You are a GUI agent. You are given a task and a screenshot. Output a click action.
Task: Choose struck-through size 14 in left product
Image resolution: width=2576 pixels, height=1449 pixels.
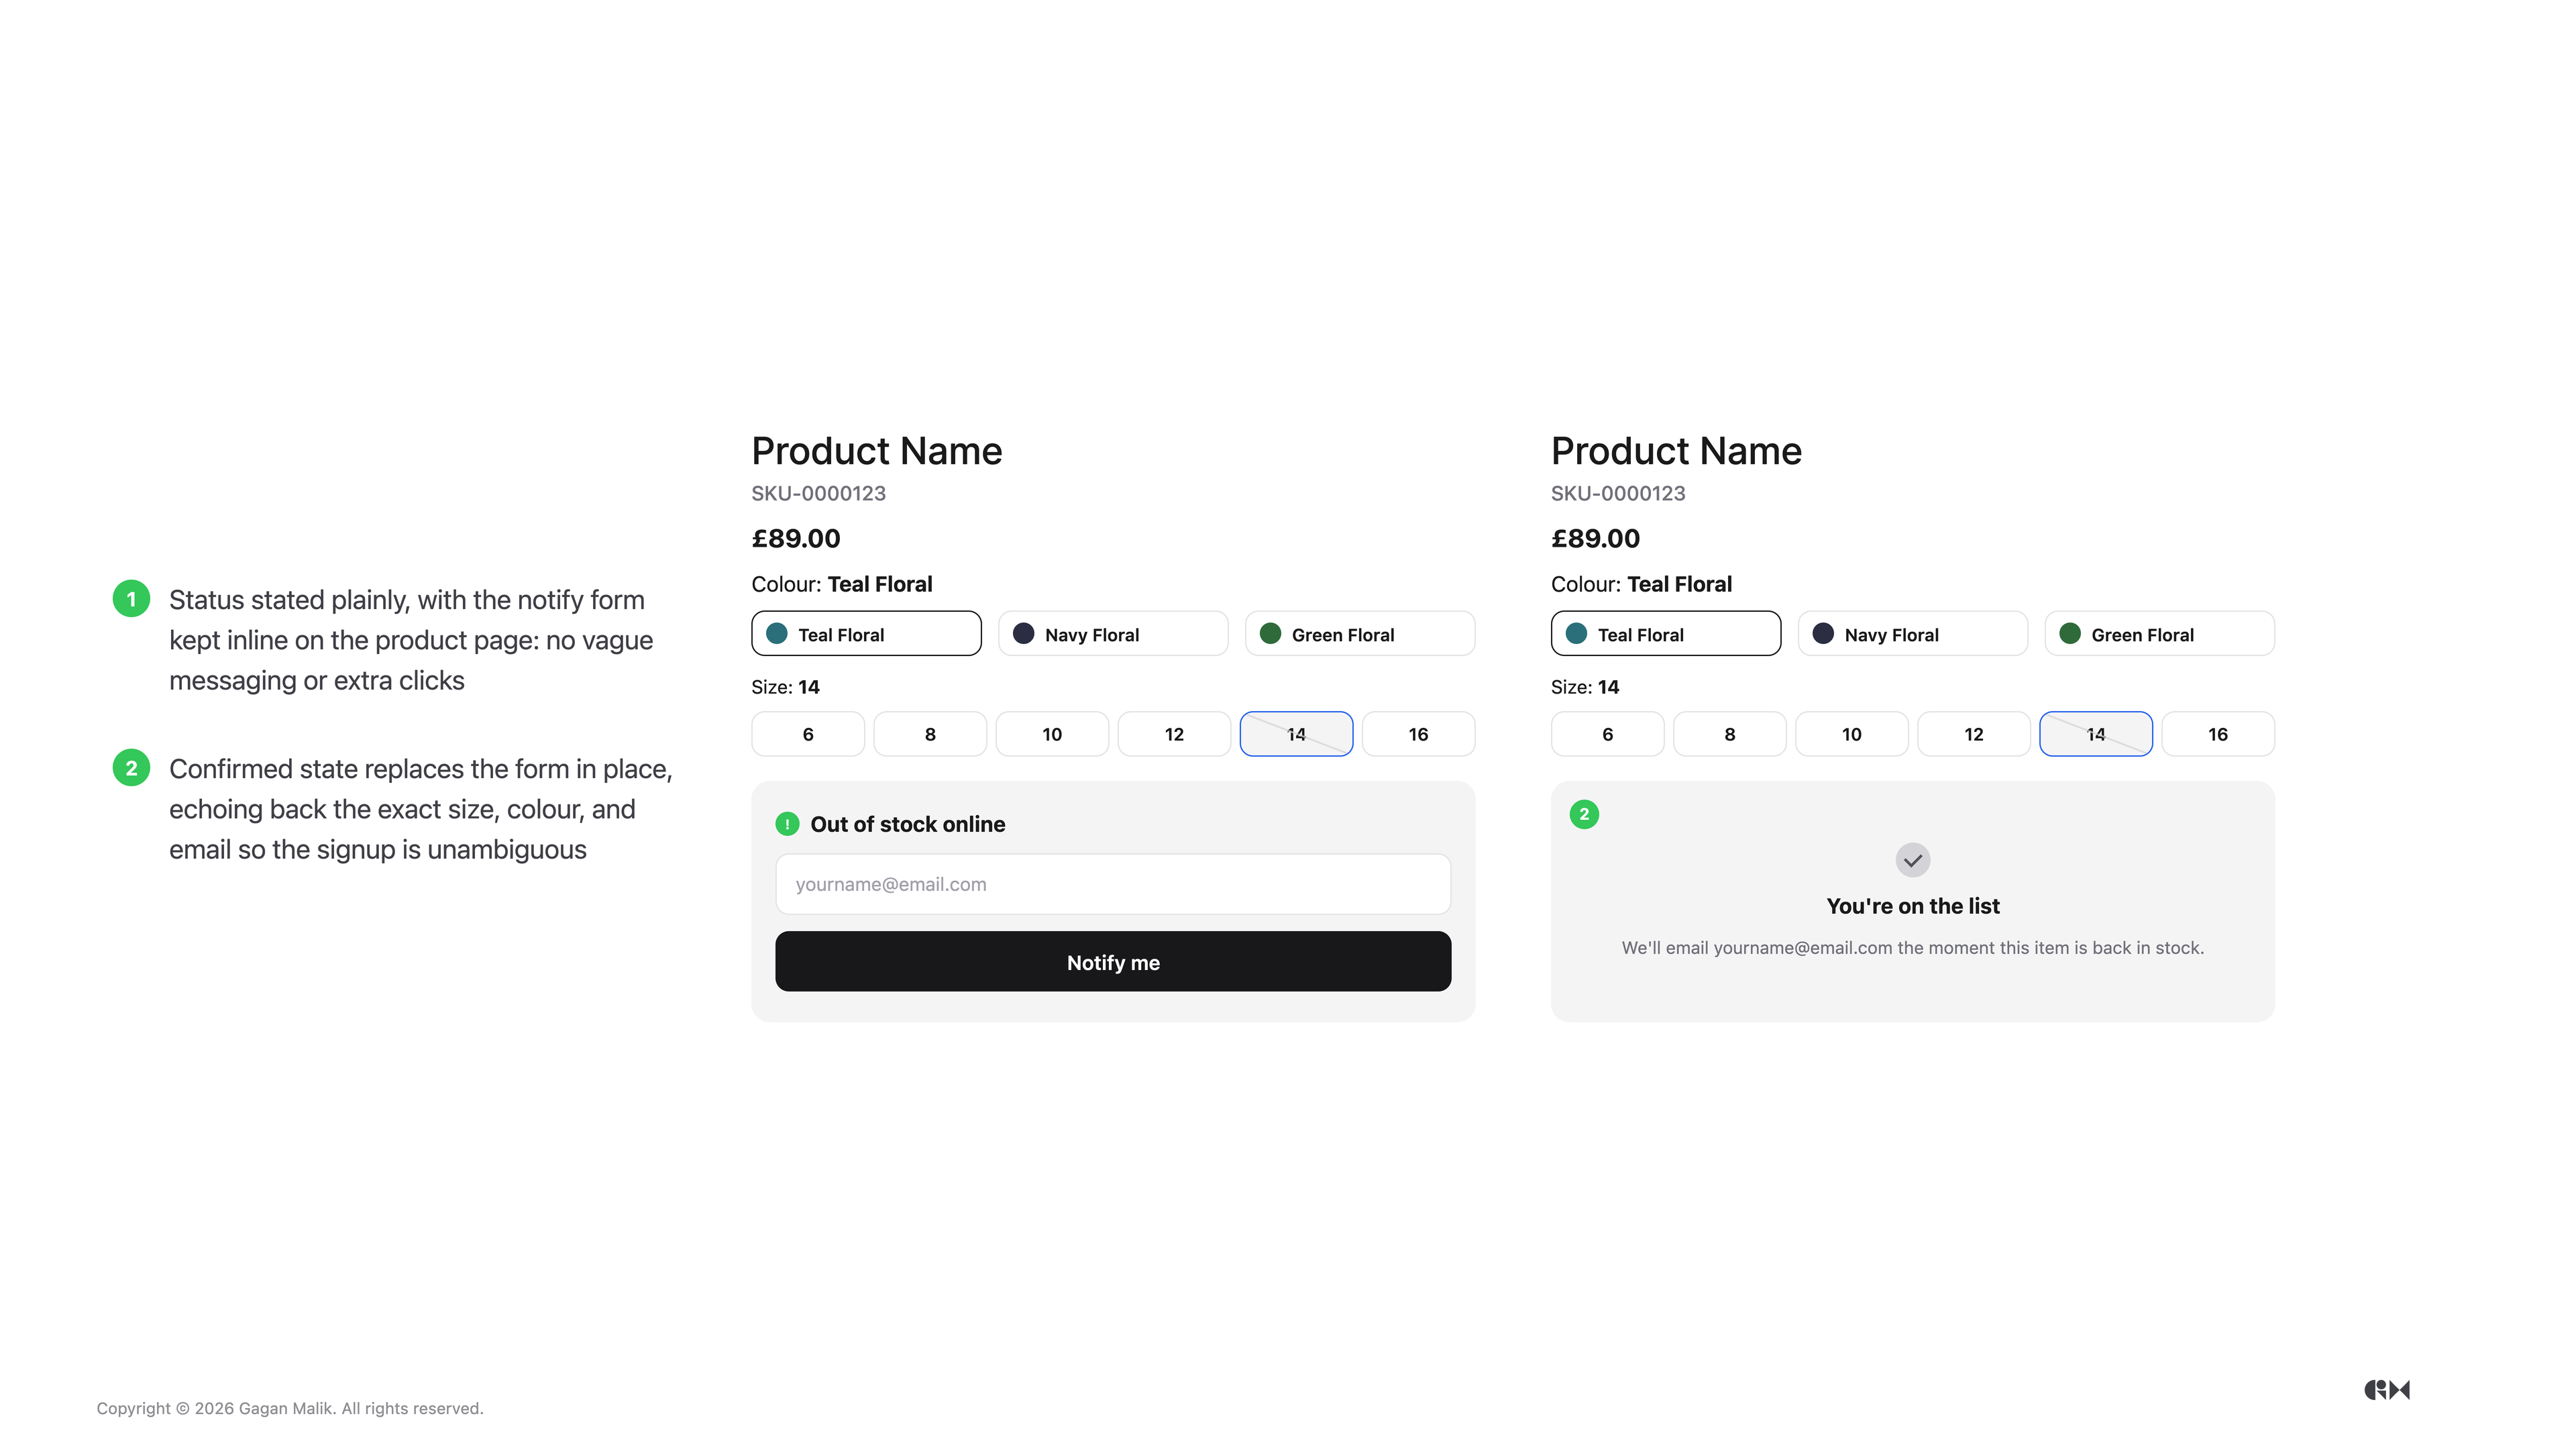(x=1296, y=734)
